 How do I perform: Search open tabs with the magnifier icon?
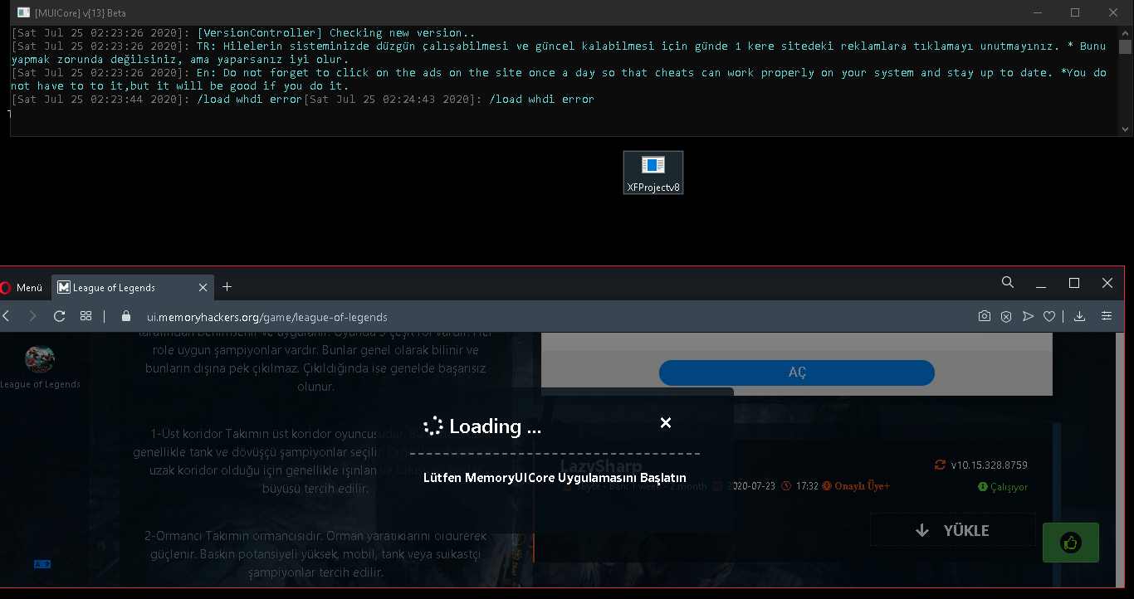(1008, 283)
